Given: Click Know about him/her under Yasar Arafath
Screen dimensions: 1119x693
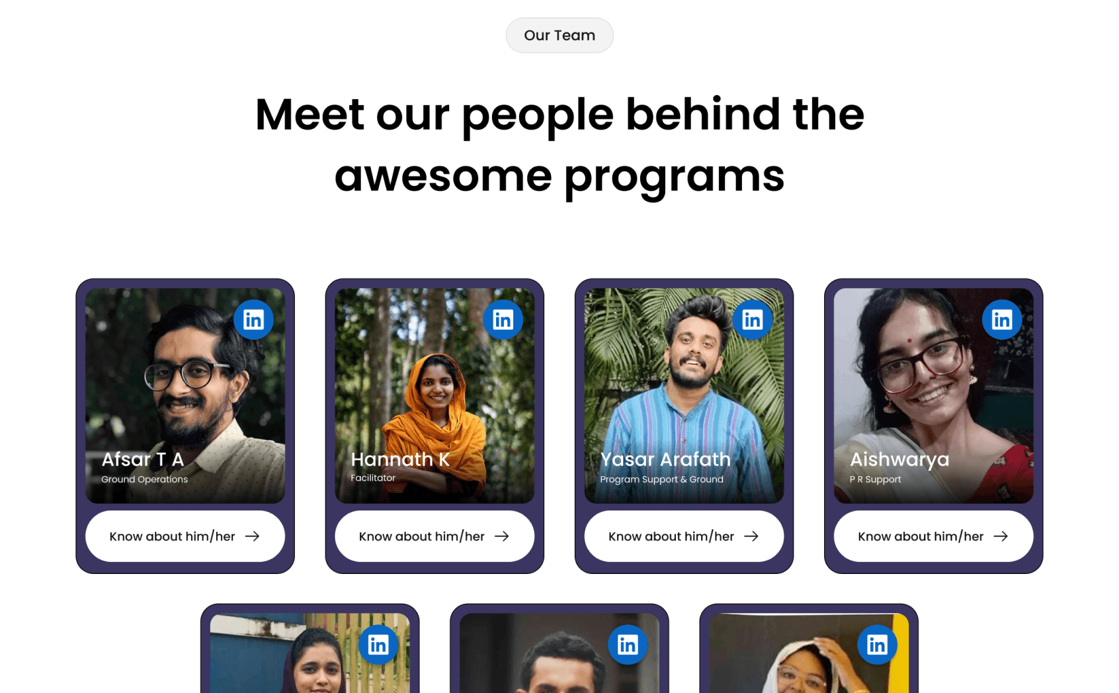Looking at the screenshot, I should [684, 536].
